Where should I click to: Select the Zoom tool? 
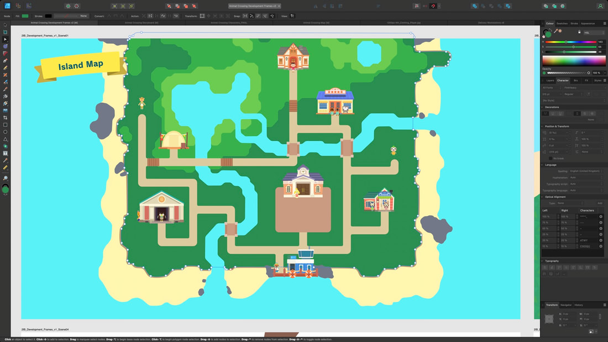point(5,178)
